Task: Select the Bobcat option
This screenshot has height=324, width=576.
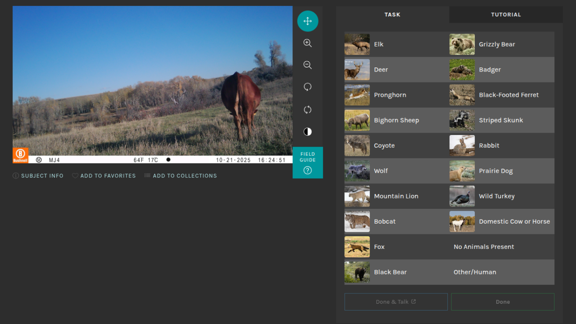Action: (397, 221)
